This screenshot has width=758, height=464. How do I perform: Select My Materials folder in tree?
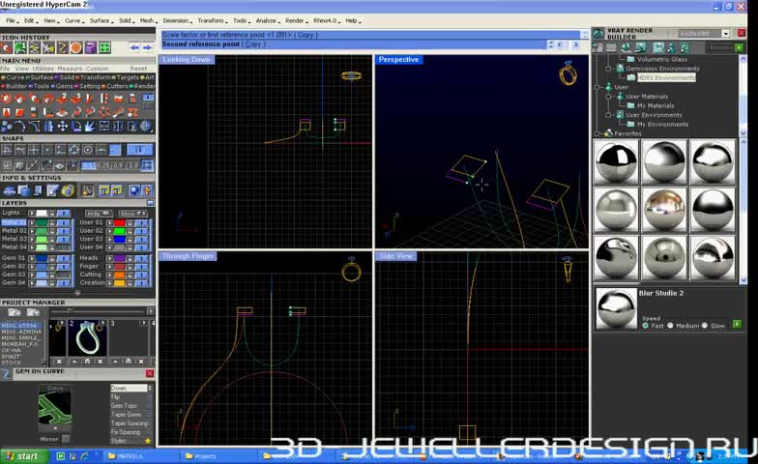tap(656, 105)
